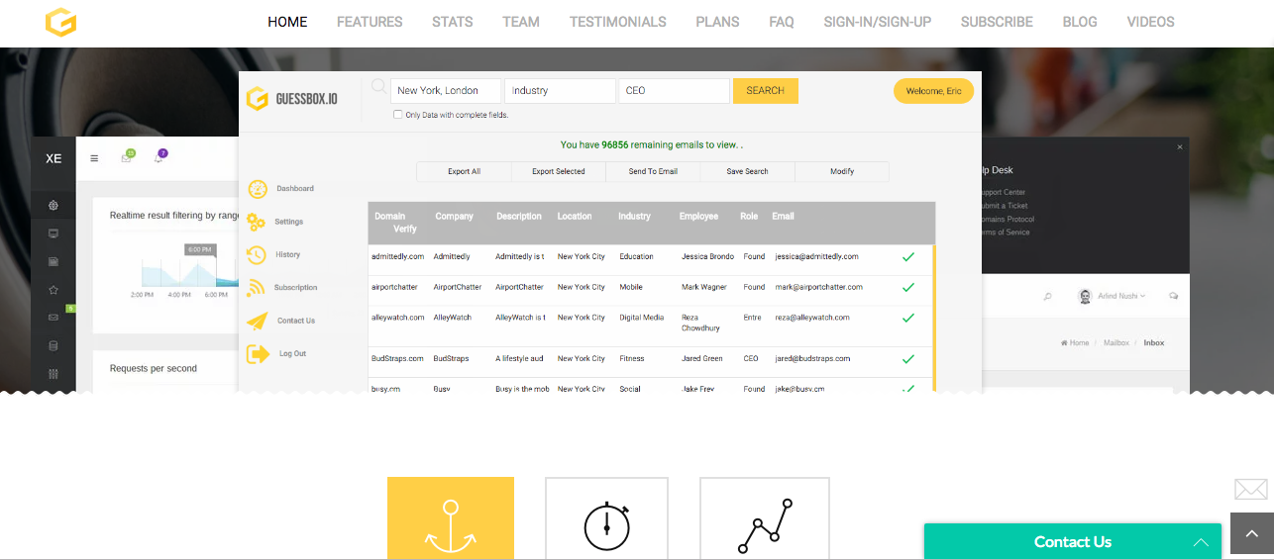This screenshot has width=1274, height=560.
Task: Open TESTIMONIALS from the top navigation
Action: pyautogui.click(x=618, y=22)
